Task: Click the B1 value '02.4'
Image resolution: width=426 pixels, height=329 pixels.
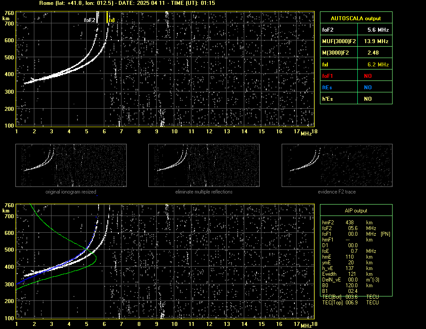Action: [x=353, y=291]
